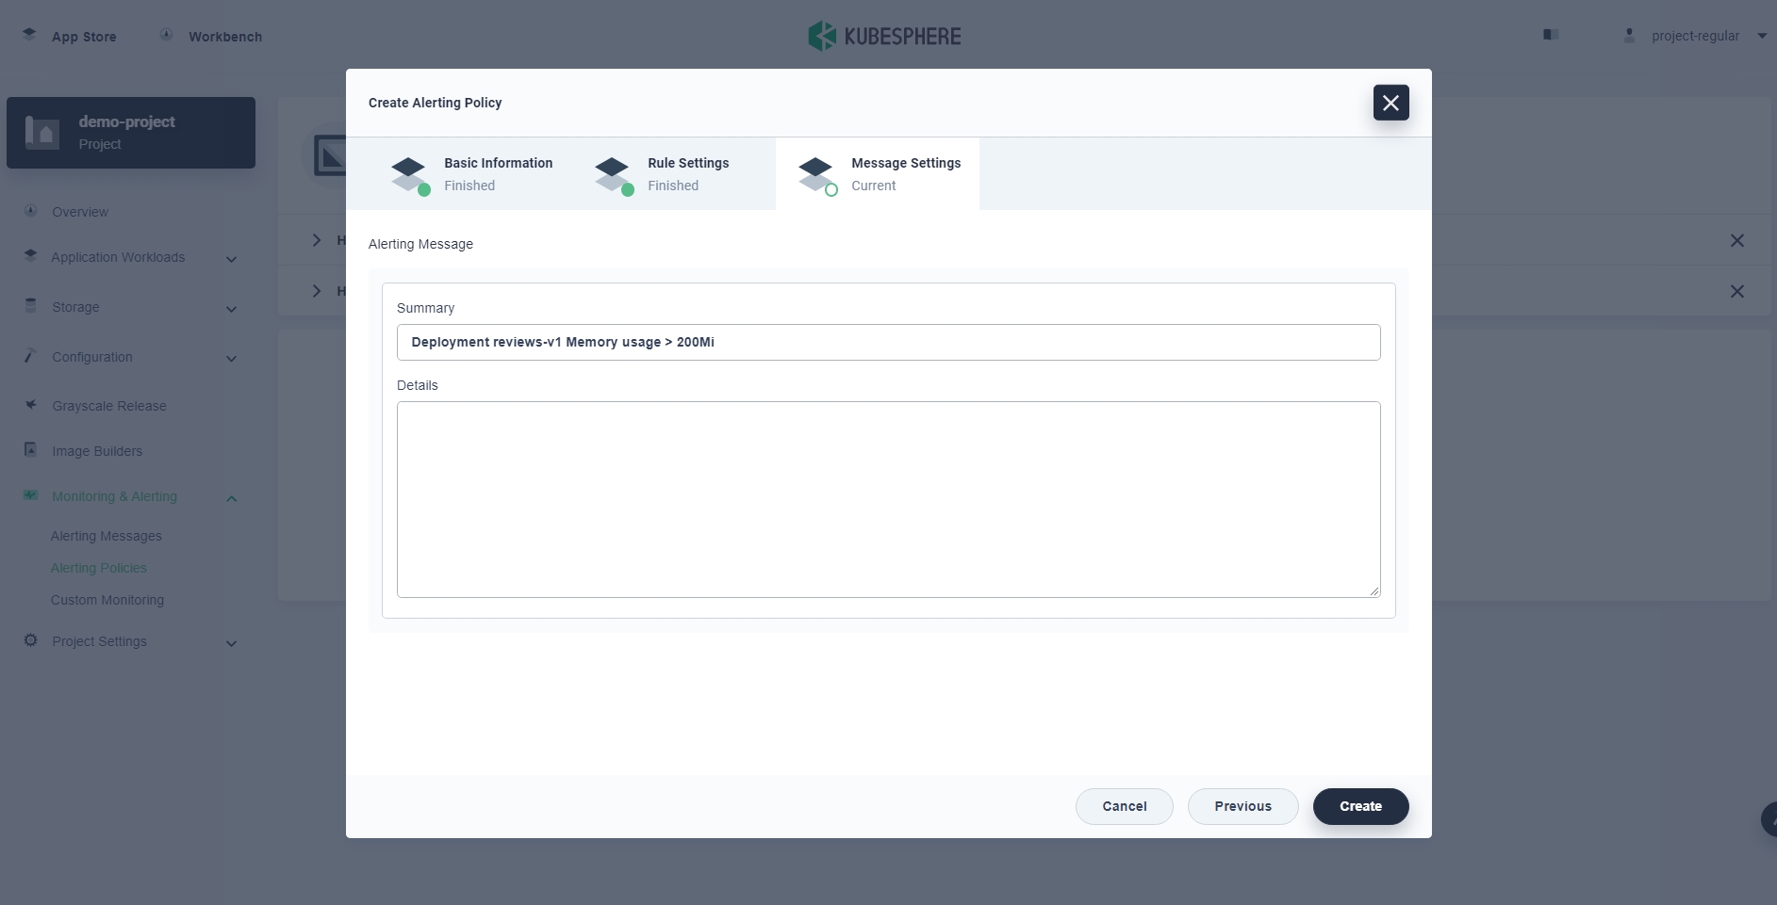Click the Project Settings gear icon

tap(31, 640)
